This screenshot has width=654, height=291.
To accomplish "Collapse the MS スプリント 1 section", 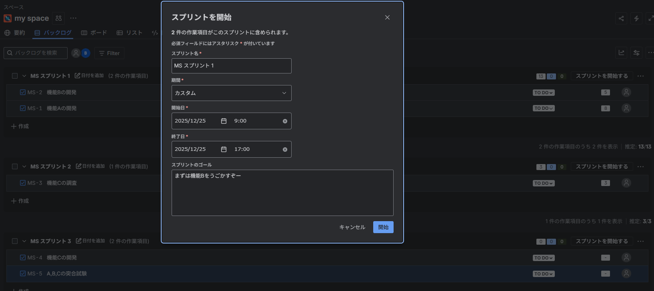I will click(24, 76).
